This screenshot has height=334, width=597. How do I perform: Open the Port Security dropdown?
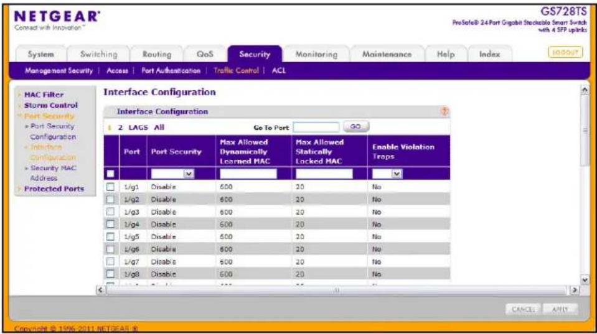click(172, 174)
